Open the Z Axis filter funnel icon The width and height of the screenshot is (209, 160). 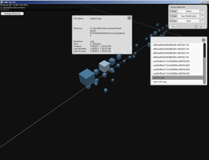pos(202,21)
